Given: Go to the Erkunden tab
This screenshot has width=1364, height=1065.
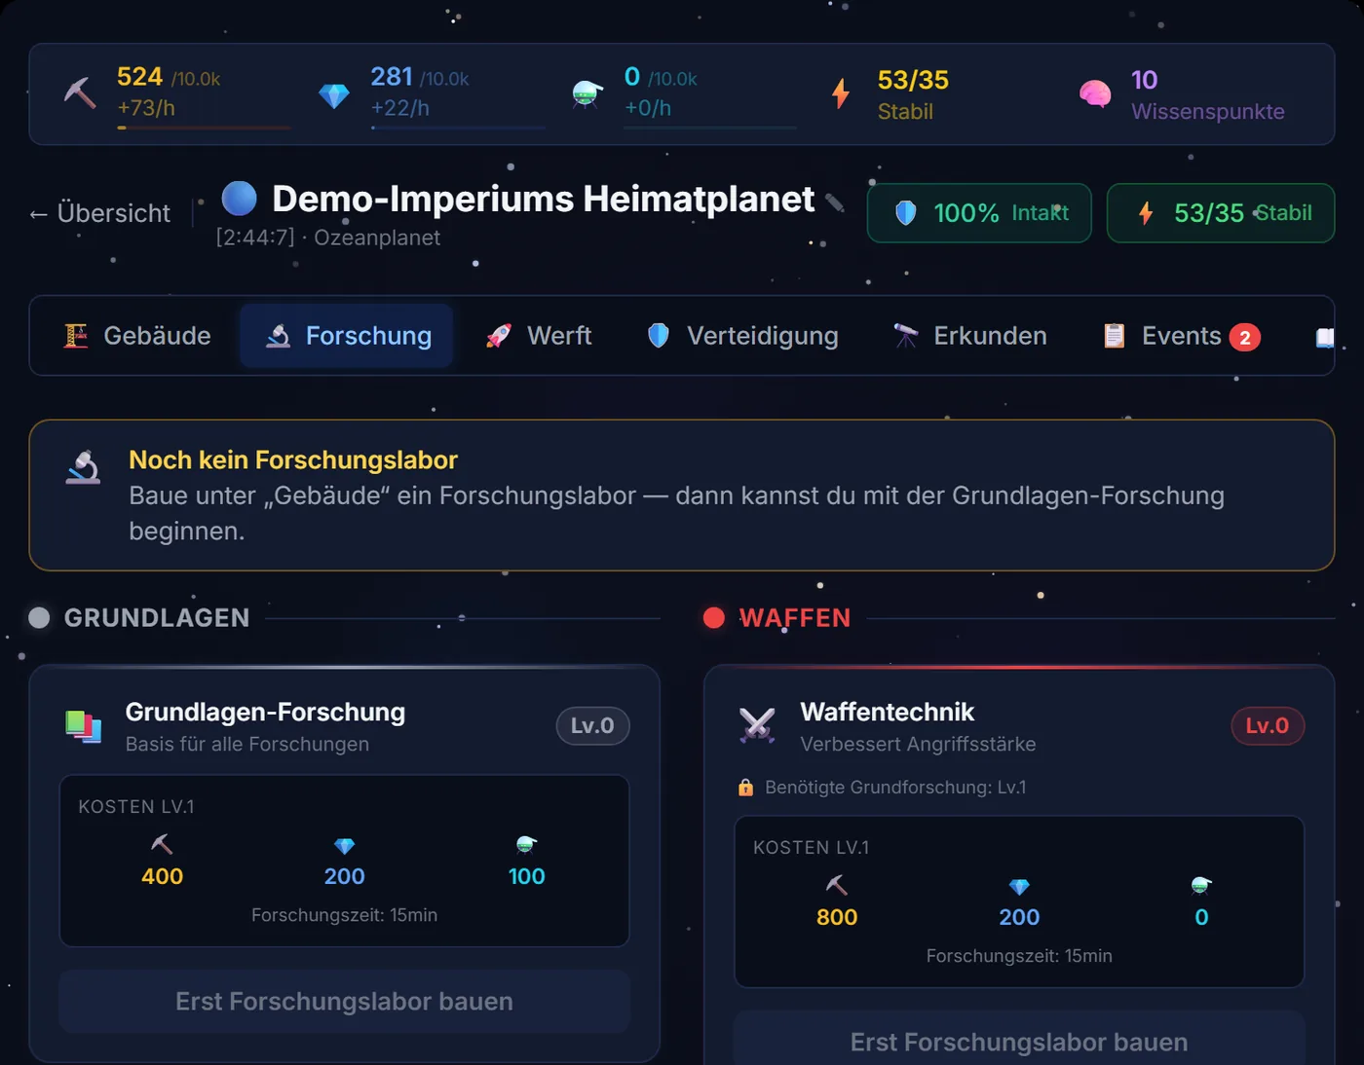Looking at the screenshot, I should [x=970, y=336].
